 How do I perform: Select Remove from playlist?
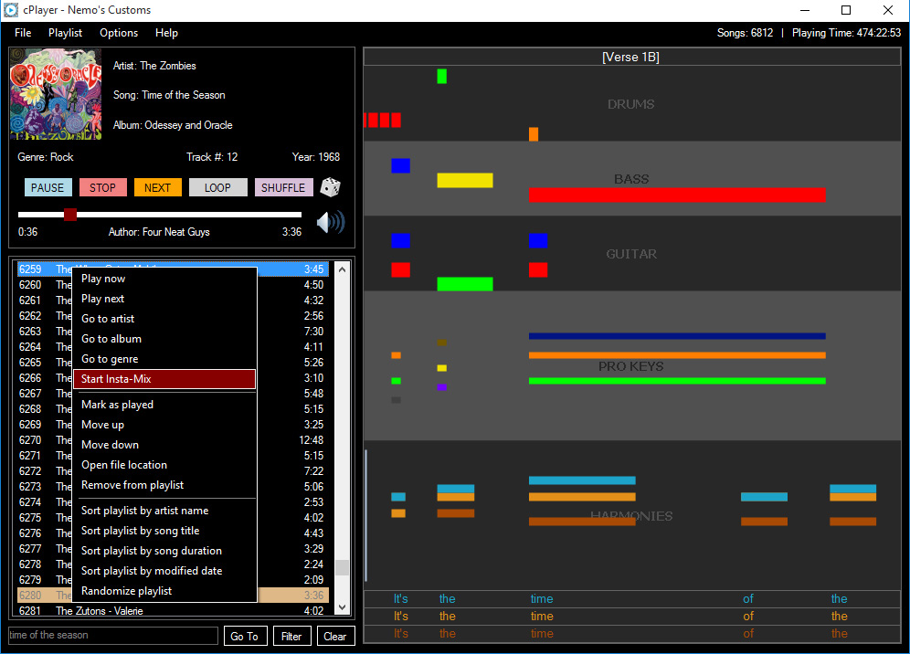(x=164, y=485)
